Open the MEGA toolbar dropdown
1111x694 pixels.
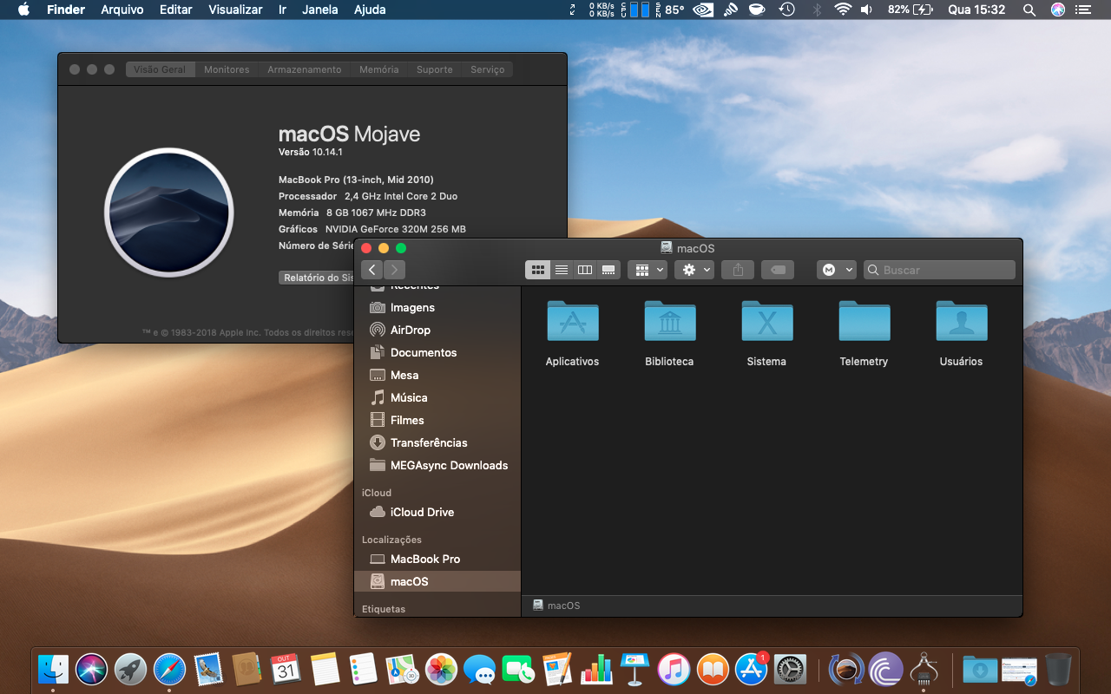(x=837, y=270)
